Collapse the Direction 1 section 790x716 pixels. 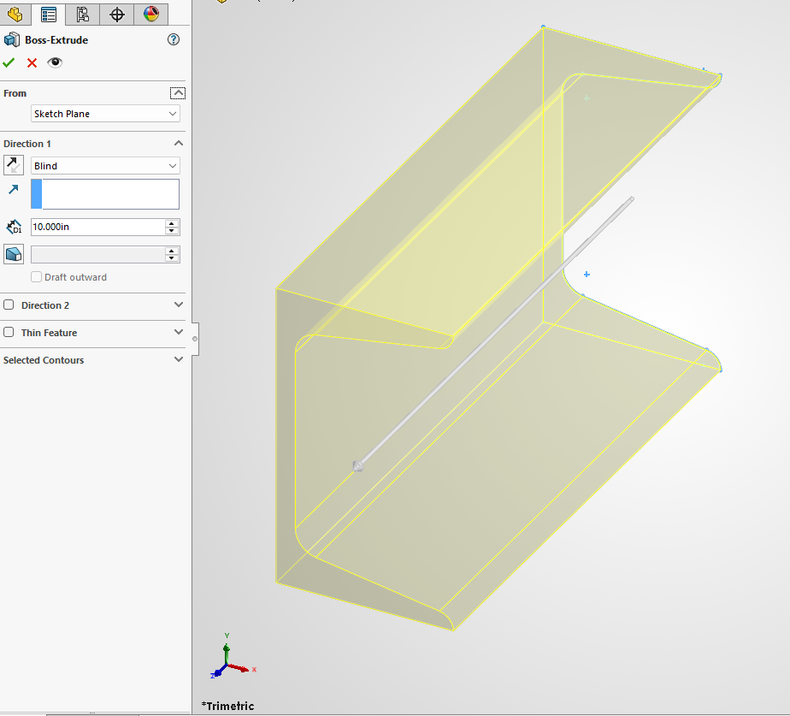point(179,143)
